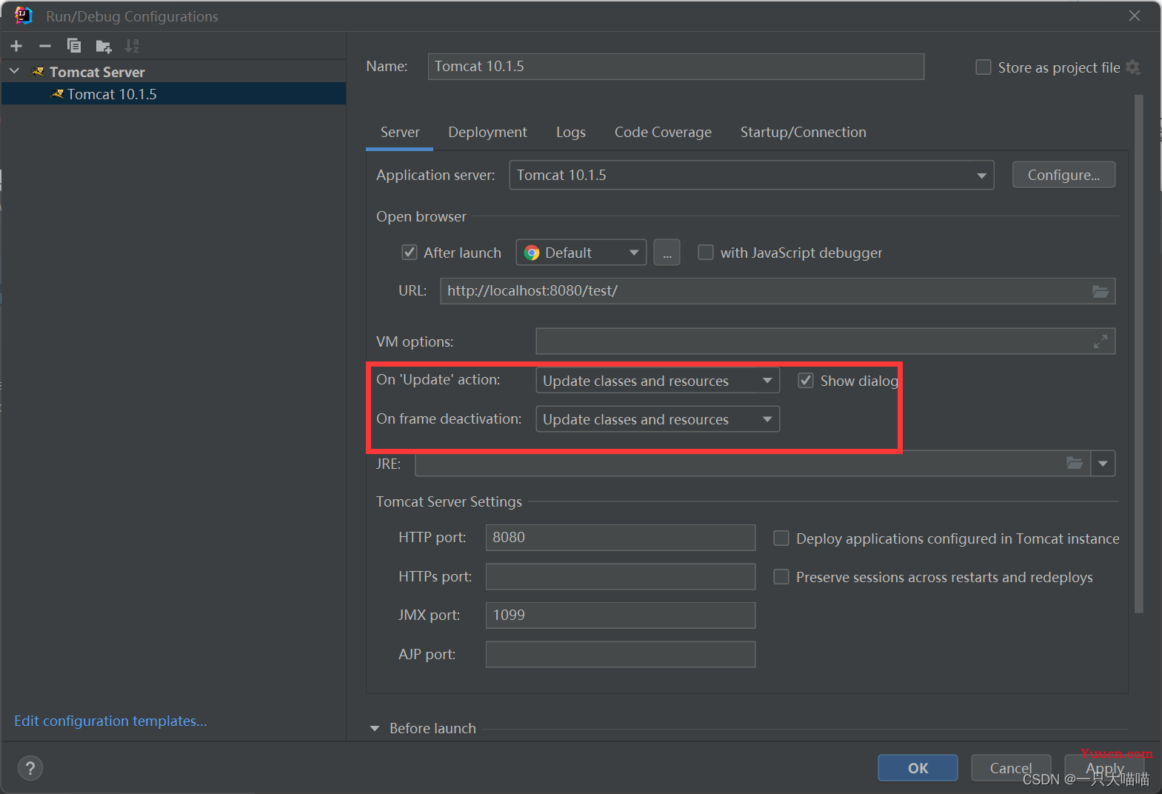Browse for JRE using folder icon

[1075, 464]
